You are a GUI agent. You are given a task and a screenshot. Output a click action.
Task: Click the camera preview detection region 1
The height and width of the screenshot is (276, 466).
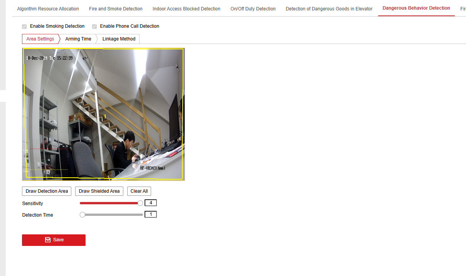point(104,114)
